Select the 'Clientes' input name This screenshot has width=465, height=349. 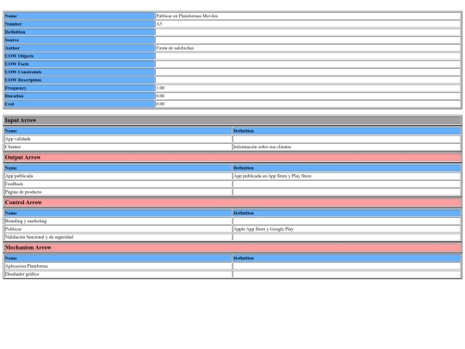click(118, 146)
